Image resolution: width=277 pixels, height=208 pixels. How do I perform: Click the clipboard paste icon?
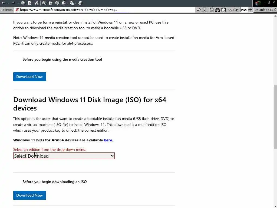pyautogui.click(x=223, y=10)
